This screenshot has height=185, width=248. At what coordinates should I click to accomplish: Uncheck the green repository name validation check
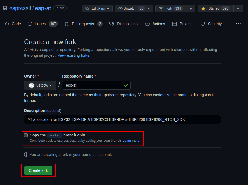[x=126, y=85]
